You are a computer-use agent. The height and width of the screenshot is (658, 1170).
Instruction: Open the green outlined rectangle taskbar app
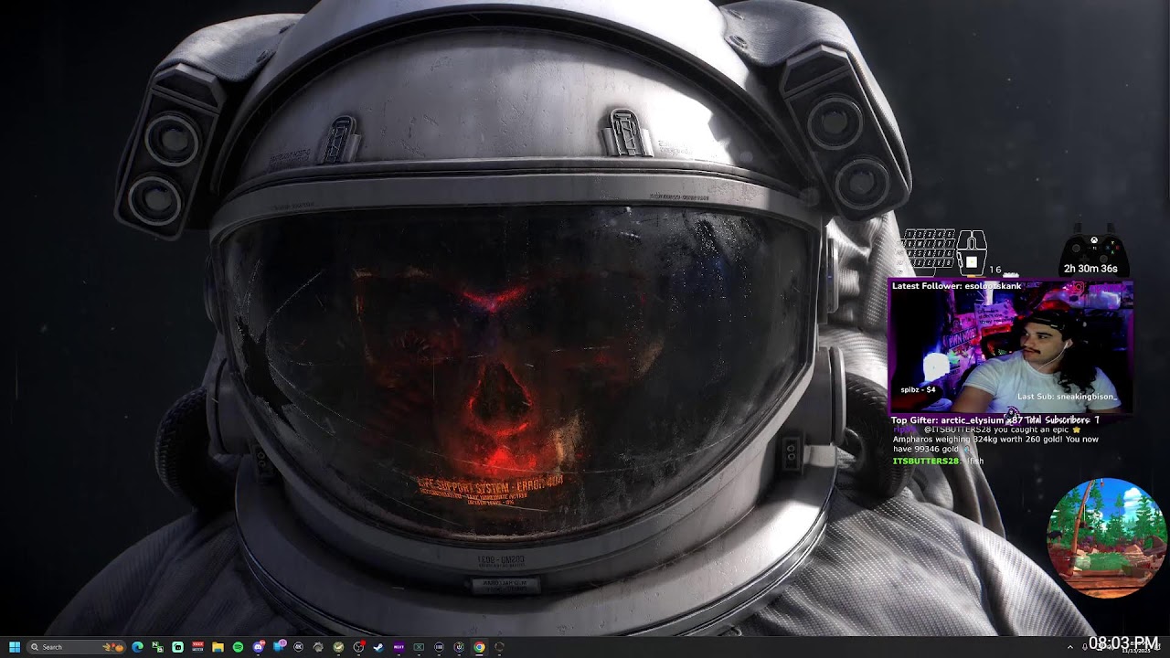click(419, 647)
